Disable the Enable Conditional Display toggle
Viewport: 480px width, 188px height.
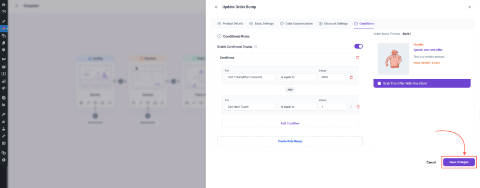click(358, 46)
